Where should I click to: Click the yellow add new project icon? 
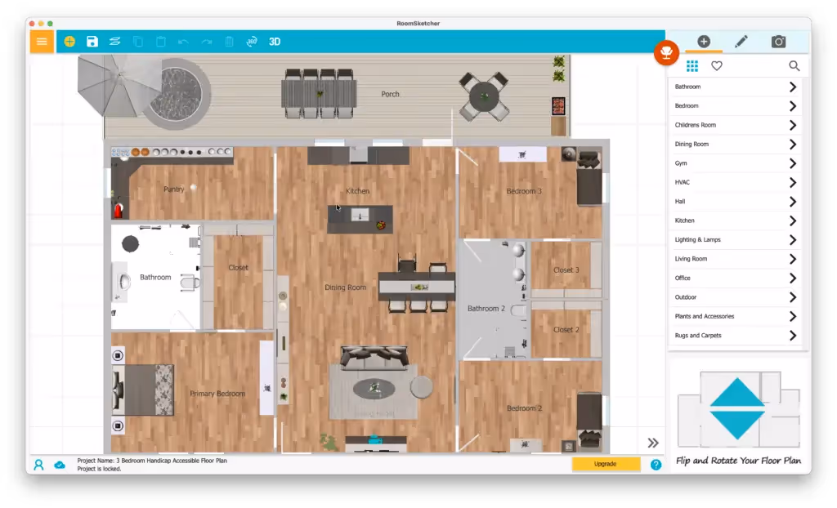[69, 42]
